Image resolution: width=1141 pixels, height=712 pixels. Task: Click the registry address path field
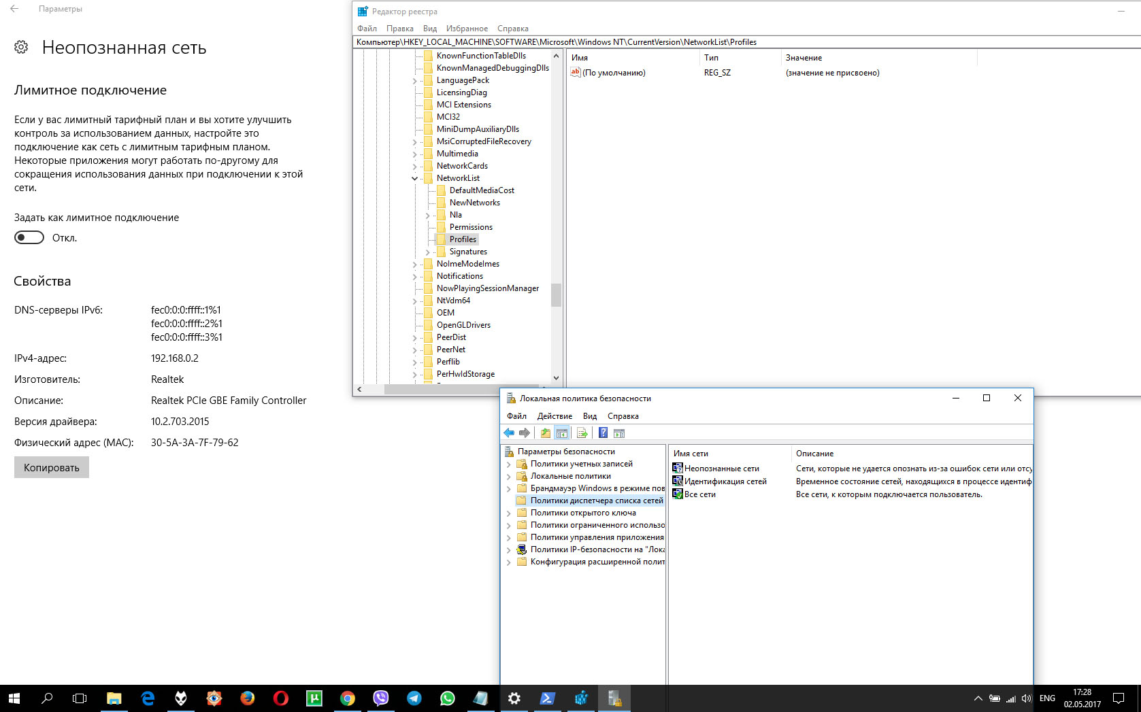[x=747, y=42]
